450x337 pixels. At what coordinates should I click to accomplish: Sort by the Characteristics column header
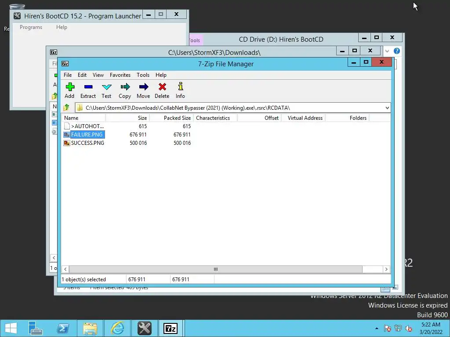215,118
